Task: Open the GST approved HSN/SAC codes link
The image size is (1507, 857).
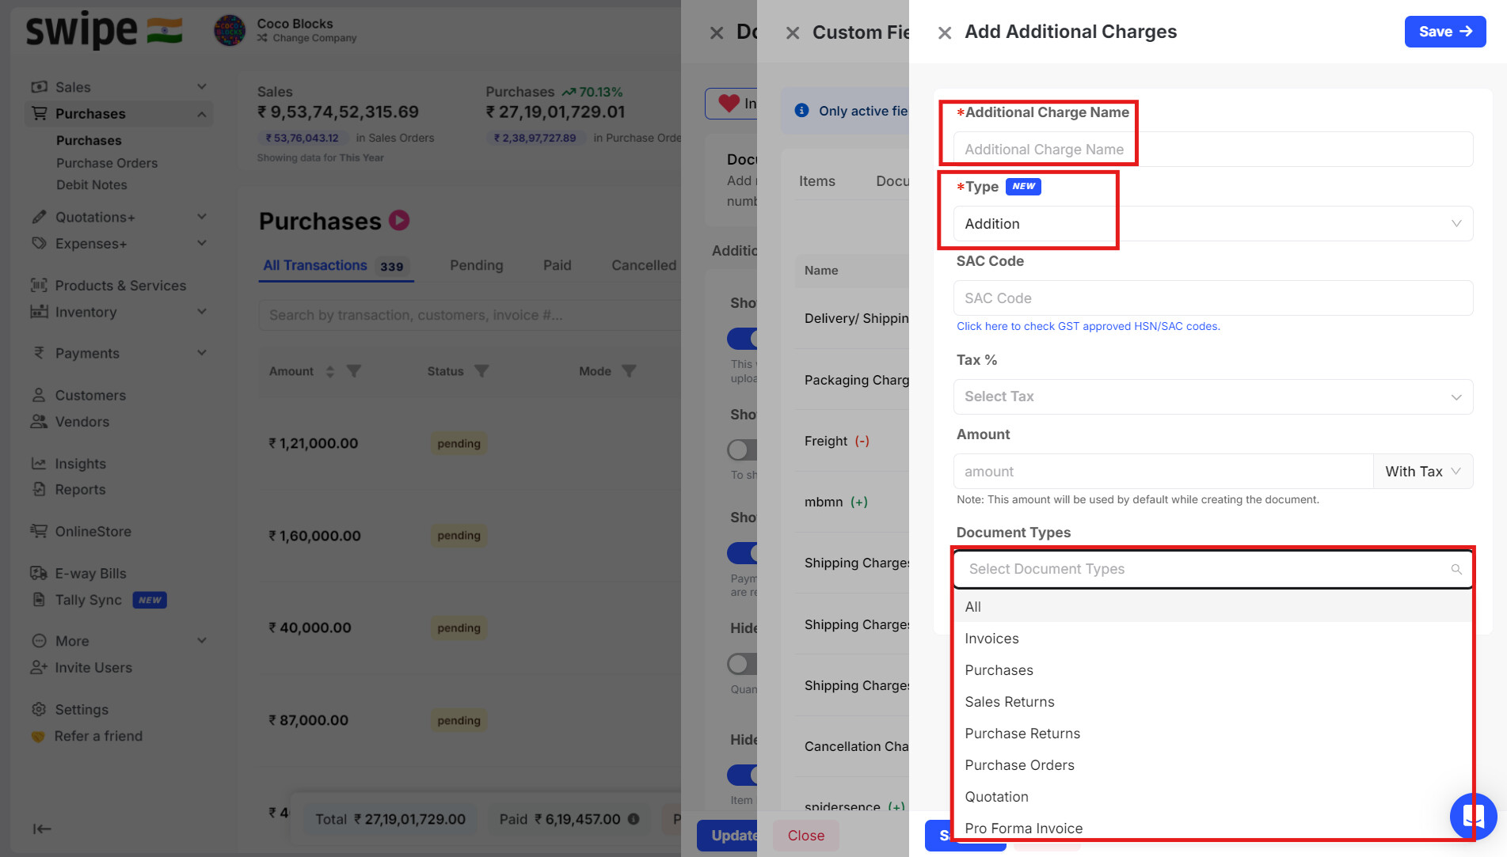Action: tap(1088, 326)
